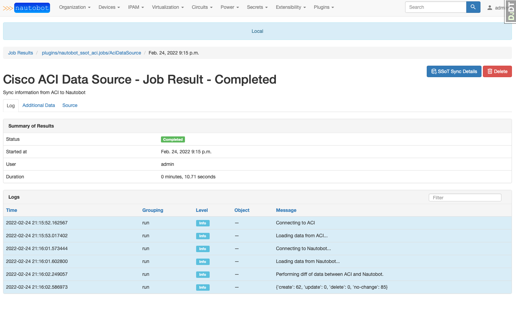This screenshot has height=309, width=516.
Task: Open AciDataSource breadcrumb link
Action: pyautogui.click(x=91, y=53)
